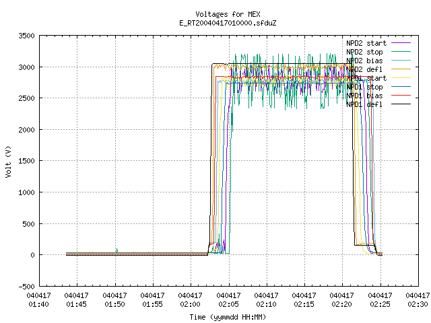Click the -500 y-axis tick value
The width and height of the screenshot is (431, 323).
click(x=26, y=287)
